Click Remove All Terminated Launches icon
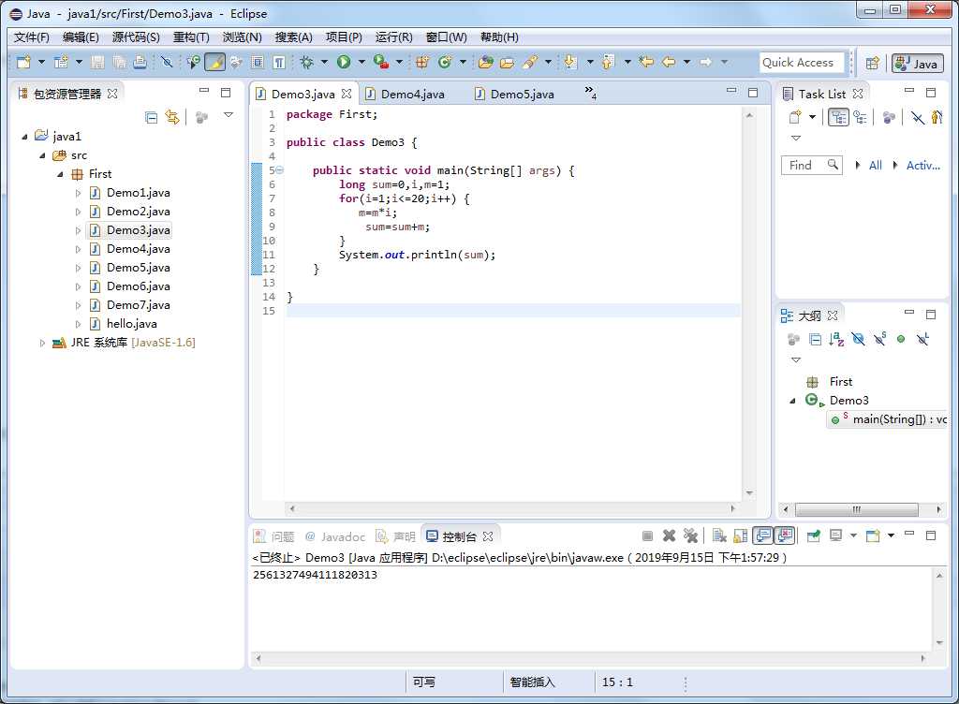This screenshot has height=704, width=959. click(690, 535)
